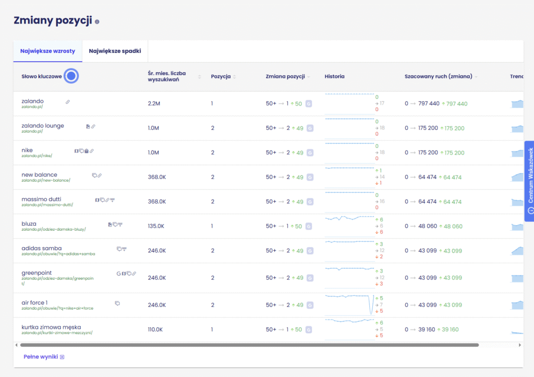
Task: Click the G badge in the air force 1 row
Action: (x=310, y=305)
